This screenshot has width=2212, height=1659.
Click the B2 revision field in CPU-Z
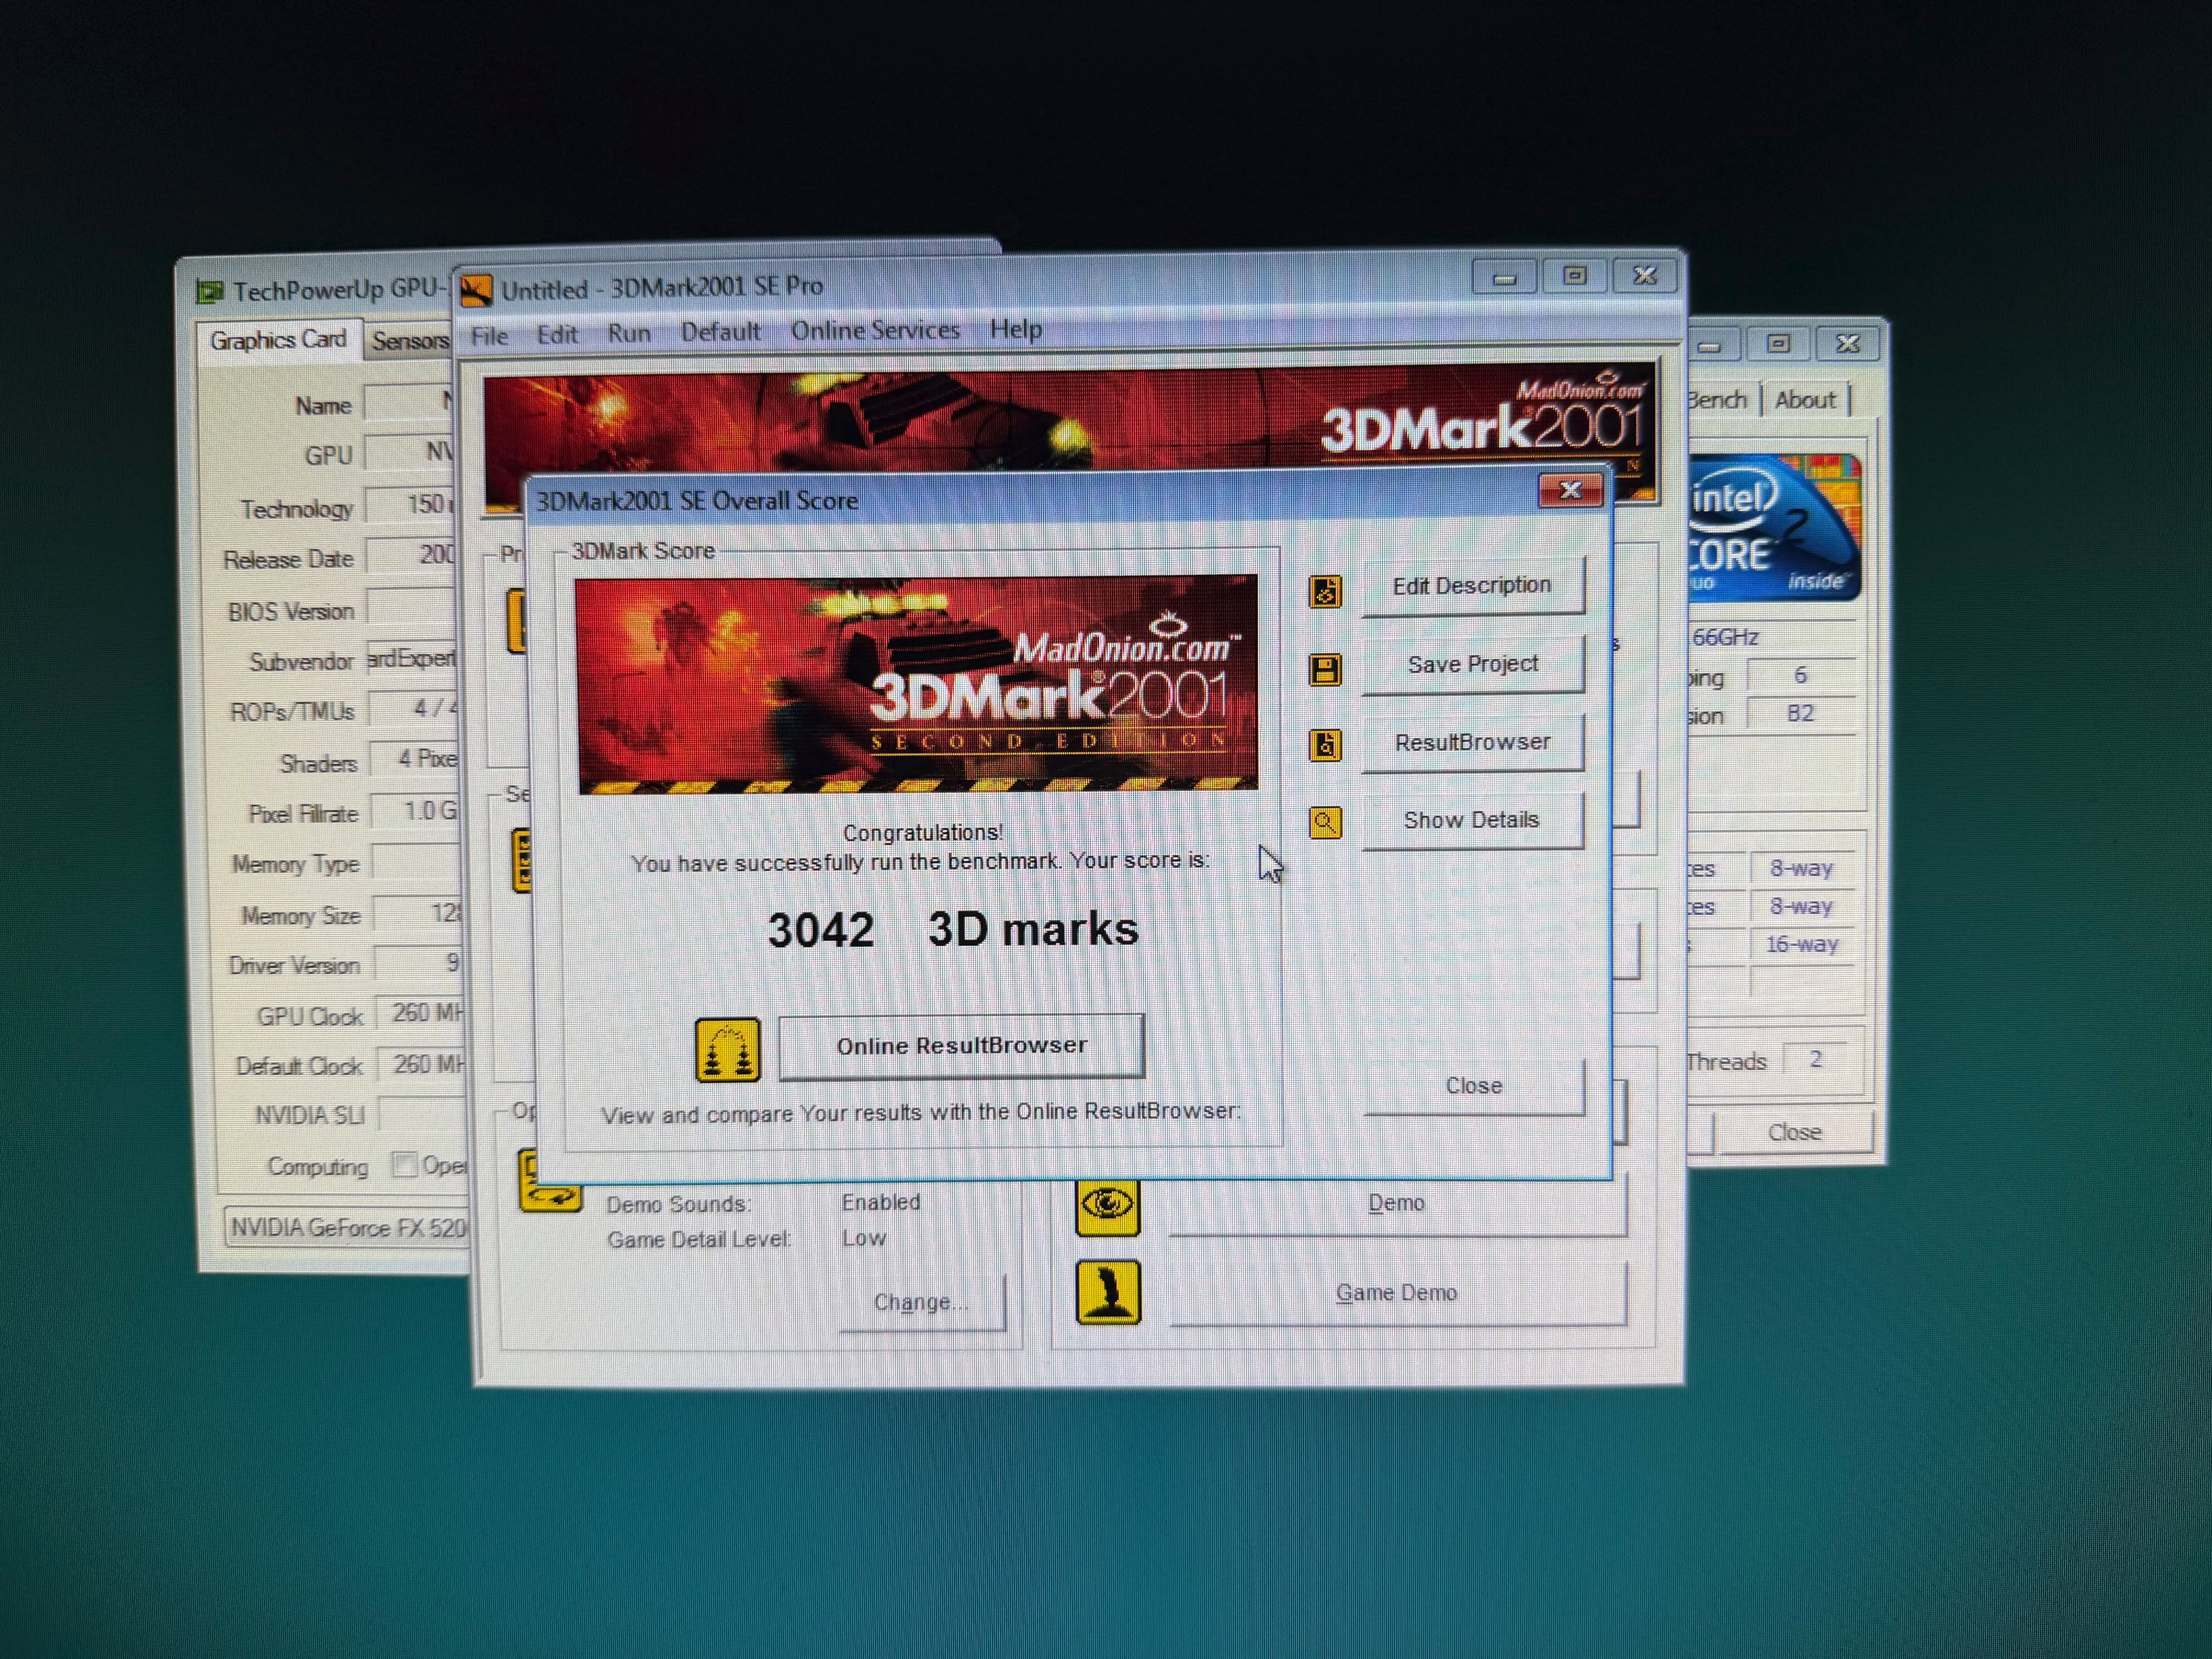(1801, 714)
